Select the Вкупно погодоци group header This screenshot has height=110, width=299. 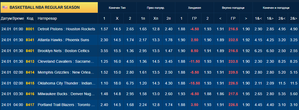(x=233, y=8)
